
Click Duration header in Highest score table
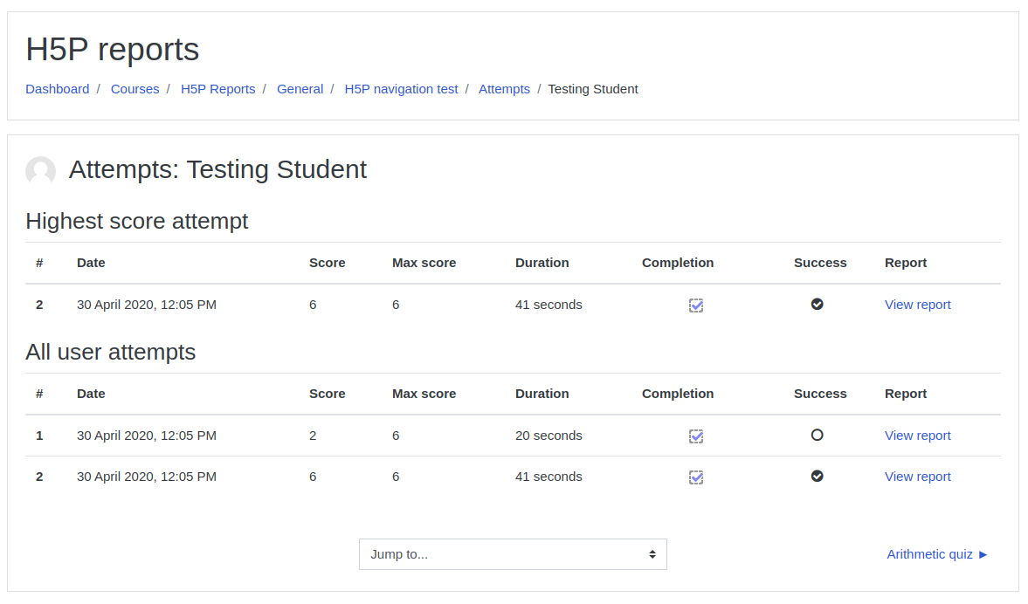[x=542, y=263]
